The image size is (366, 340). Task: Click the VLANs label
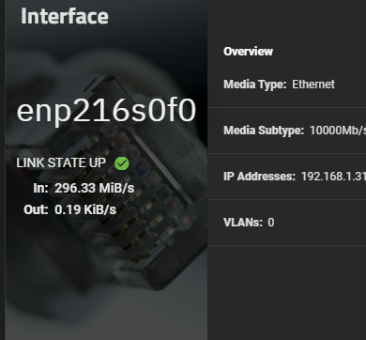click(243, 223)
